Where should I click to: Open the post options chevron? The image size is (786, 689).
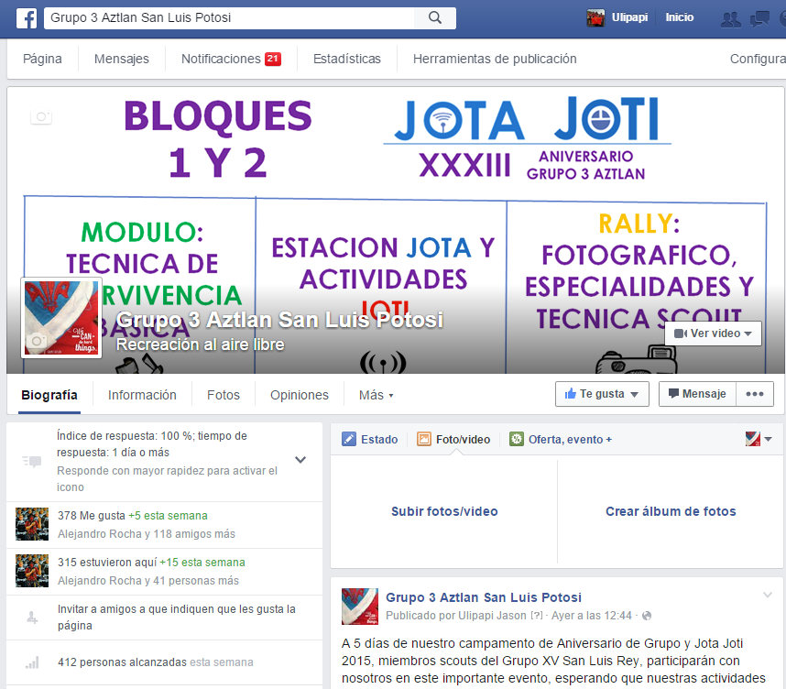(x=768, y=596)
